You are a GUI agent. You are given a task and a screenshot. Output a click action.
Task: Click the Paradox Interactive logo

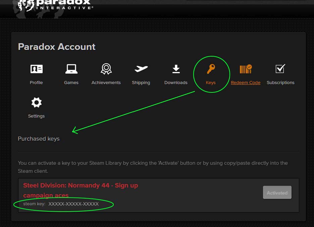tap(55, 5)
